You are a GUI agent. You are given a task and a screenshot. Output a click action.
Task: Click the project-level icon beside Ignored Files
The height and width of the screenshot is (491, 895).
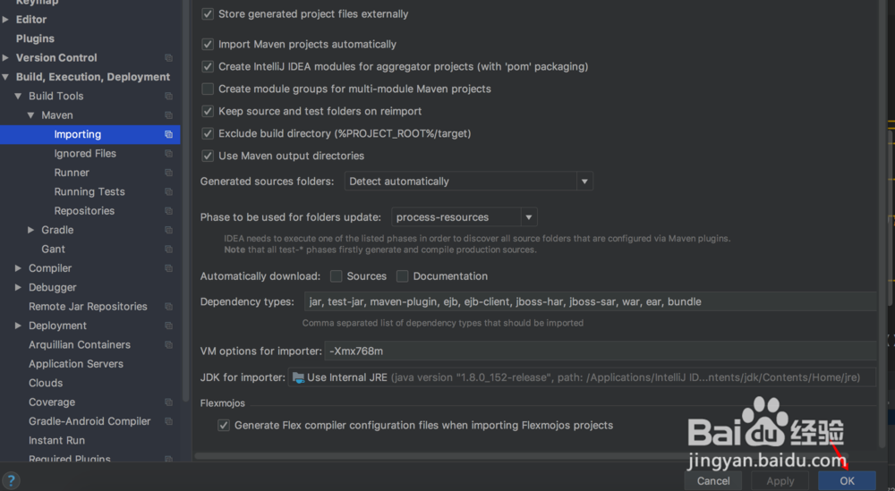click(168, 154)
